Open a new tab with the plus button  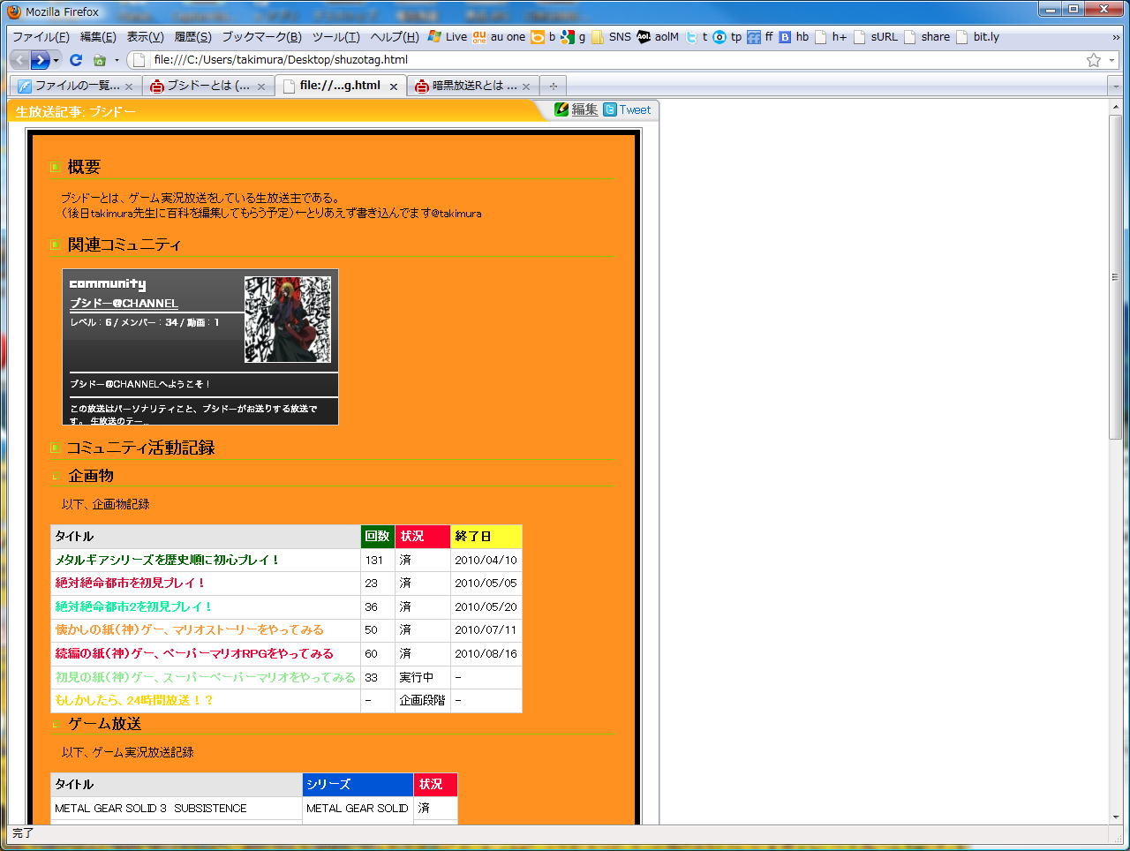click(x=554, y=86)
